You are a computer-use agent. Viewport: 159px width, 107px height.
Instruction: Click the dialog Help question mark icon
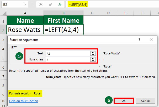point(139,40)
